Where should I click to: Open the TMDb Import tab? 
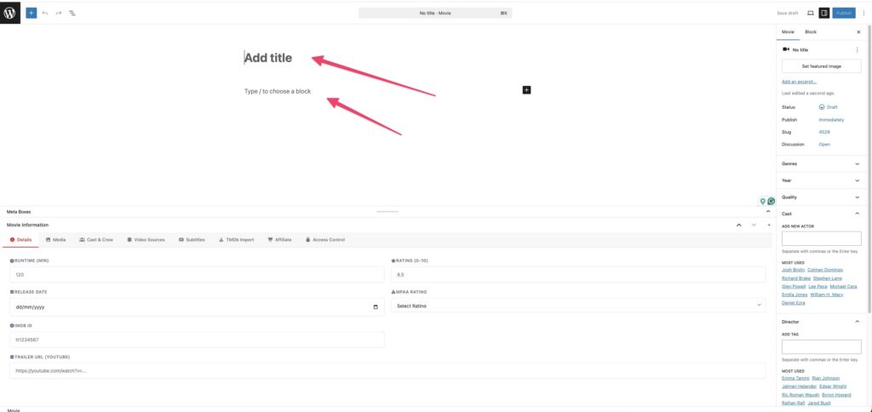coord(235,240)
